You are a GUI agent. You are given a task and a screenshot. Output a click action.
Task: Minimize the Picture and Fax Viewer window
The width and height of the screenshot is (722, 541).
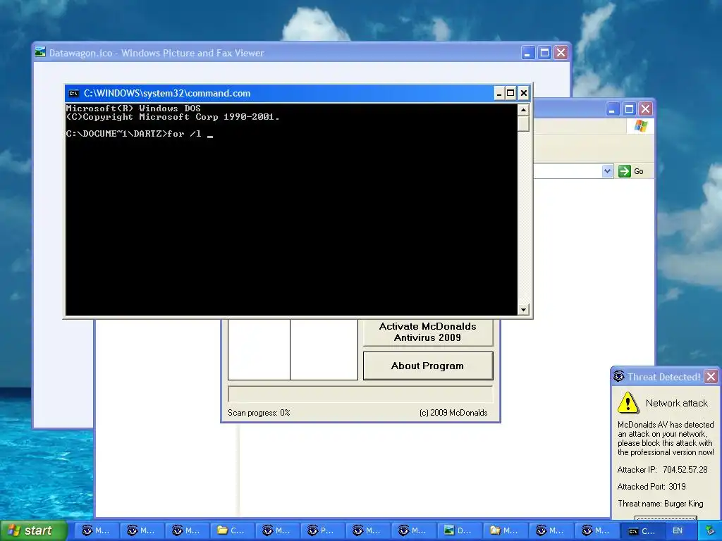tap(527, 53)
